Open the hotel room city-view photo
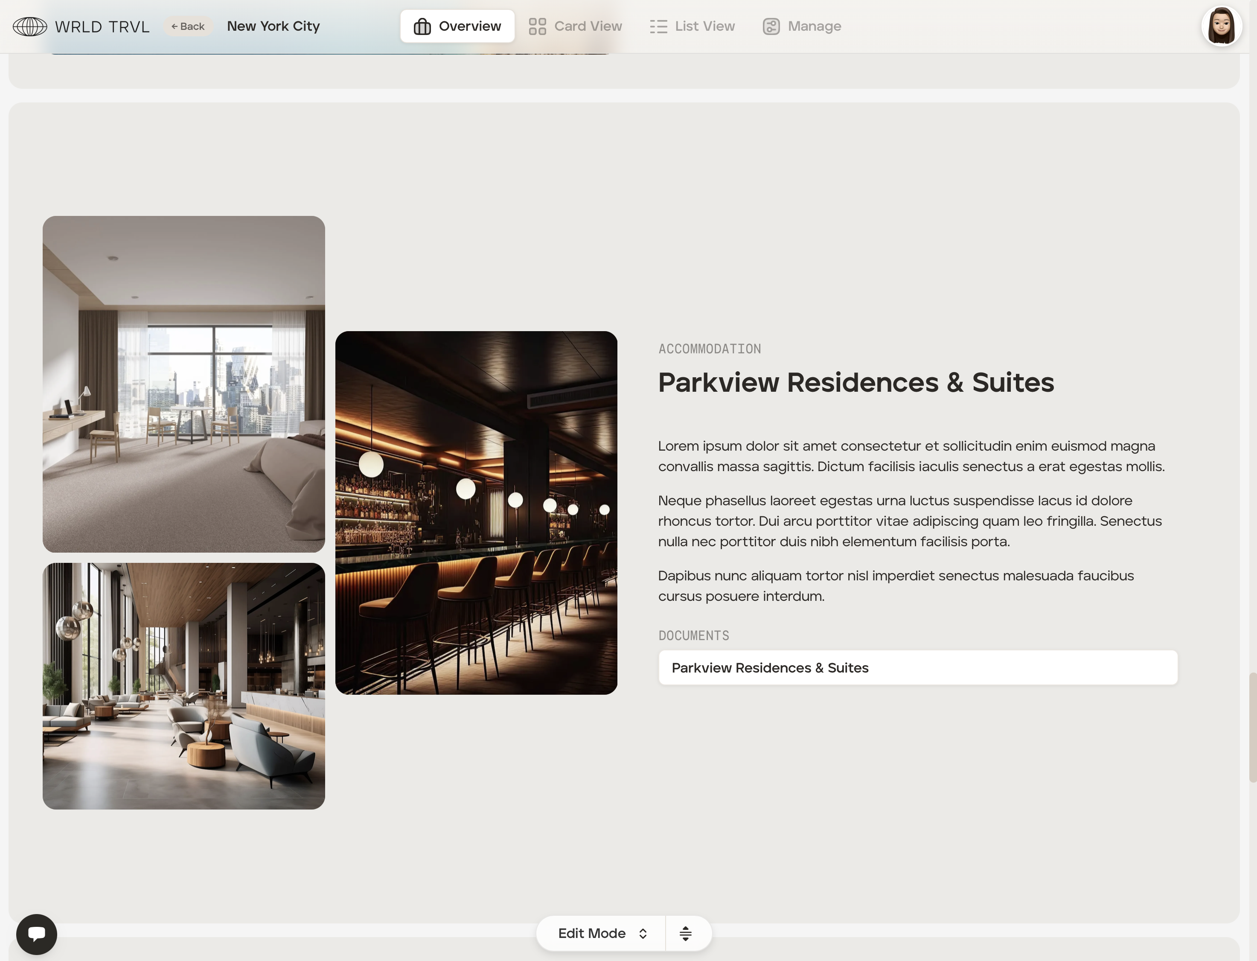The width and height of the screenshot is (1257, 961). (183, 384)
